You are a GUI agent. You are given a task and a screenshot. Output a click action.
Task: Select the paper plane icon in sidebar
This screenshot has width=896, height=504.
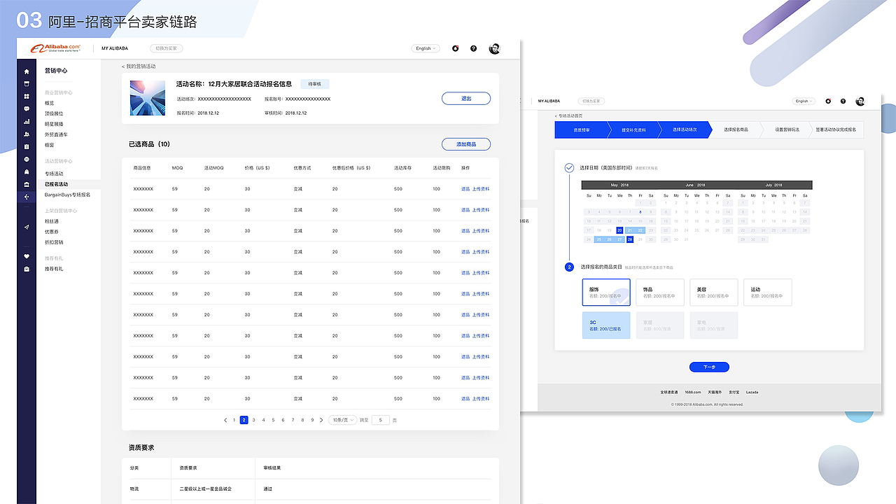[x=27, y=227]
